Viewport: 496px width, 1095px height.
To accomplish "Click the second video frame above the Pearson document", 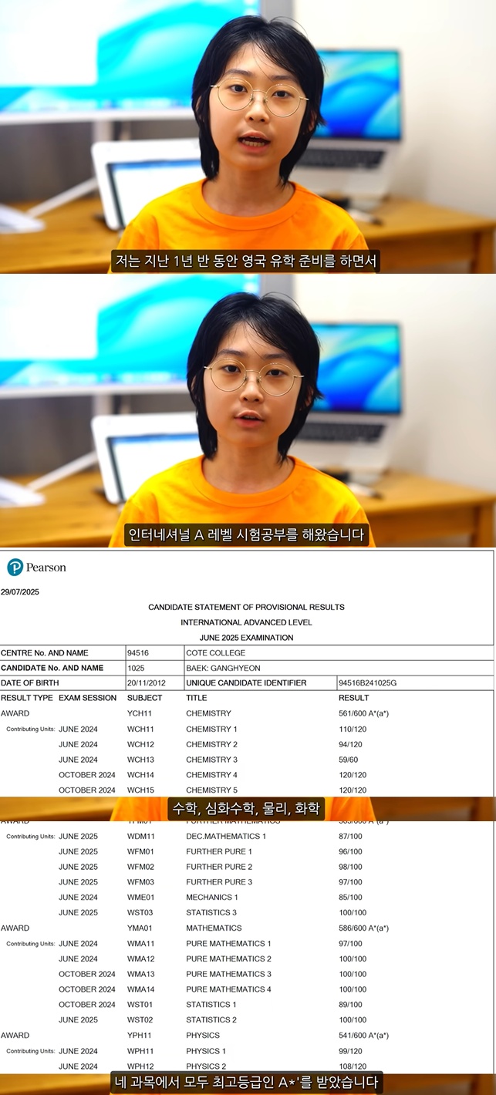I will pos(248,411).
